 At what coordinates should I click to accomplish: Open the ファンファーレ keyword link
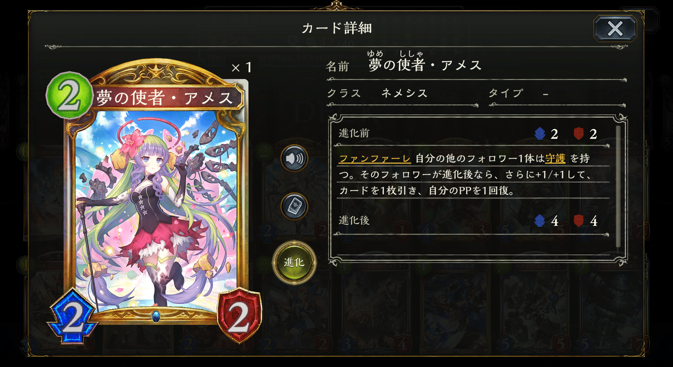[375, 158]
